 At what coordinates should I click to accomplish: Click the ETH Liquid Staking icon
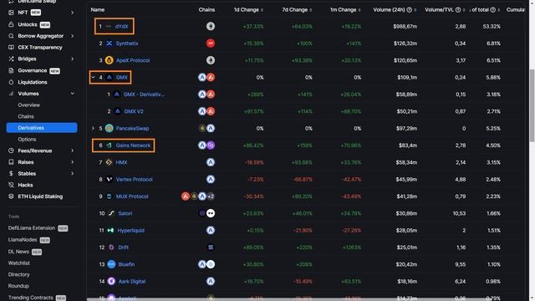pyautogui.click(x=11, y=196)
